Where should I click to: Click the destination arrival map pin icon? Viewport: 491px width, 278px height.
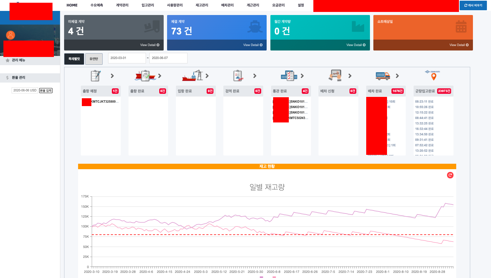(433, 75)
